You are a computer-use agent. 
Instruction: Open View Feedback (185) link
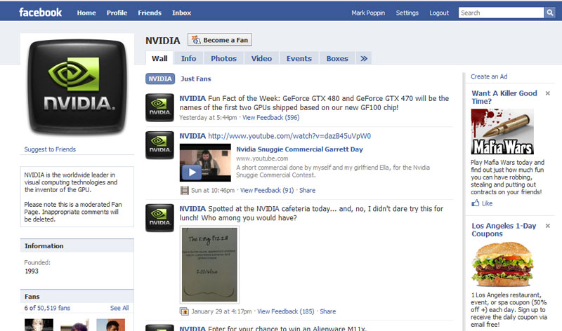(x=286, y=311)
